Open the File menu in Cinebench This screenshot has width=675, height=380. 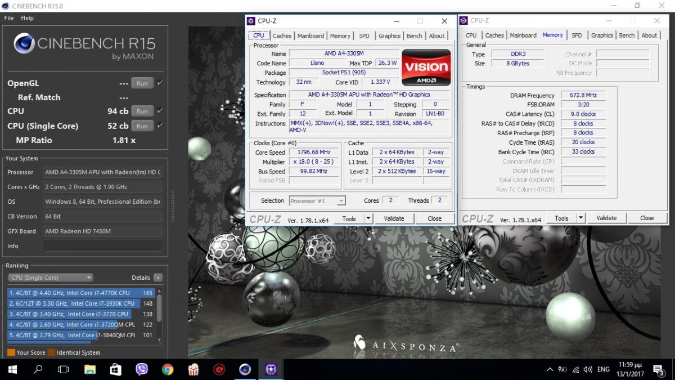coord(9,18)
